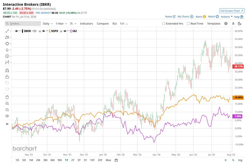Open the 1-Year period dropdown
This screenshot has height=164, width=248.
pos(61,24)
